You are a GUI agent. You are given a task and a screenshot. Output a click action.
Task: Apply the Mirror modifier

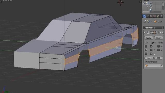click(148, 38)
